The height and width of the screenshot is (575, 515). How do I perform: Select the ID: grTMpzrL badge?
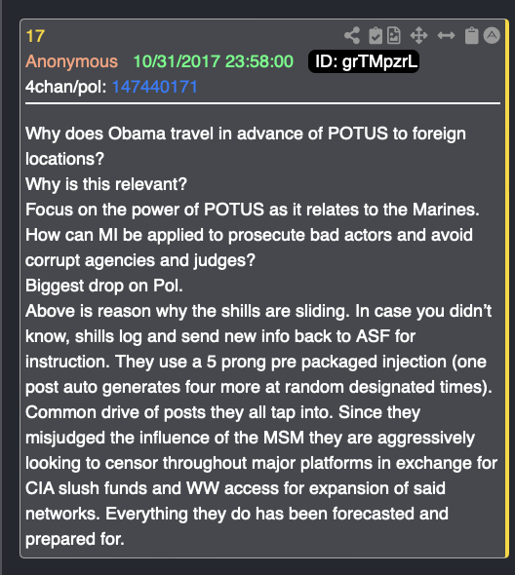[364, 61]
